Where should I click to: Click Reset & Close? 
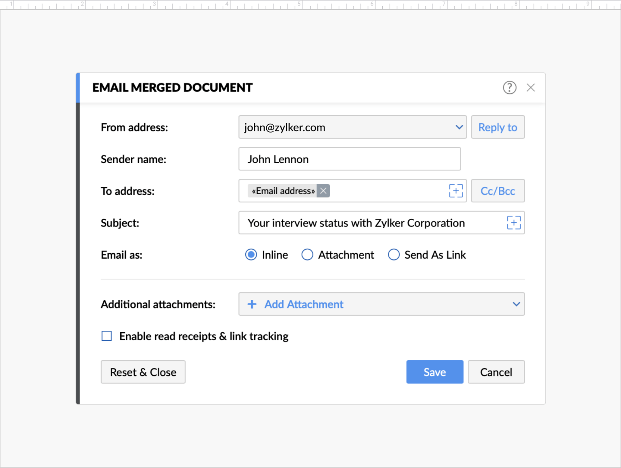(x=143, y=372)
